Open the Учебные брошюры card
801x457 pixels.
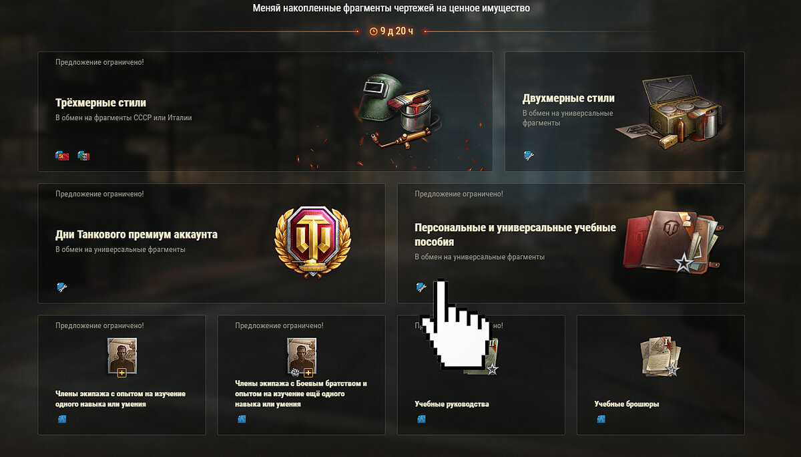tap(661, 375)
